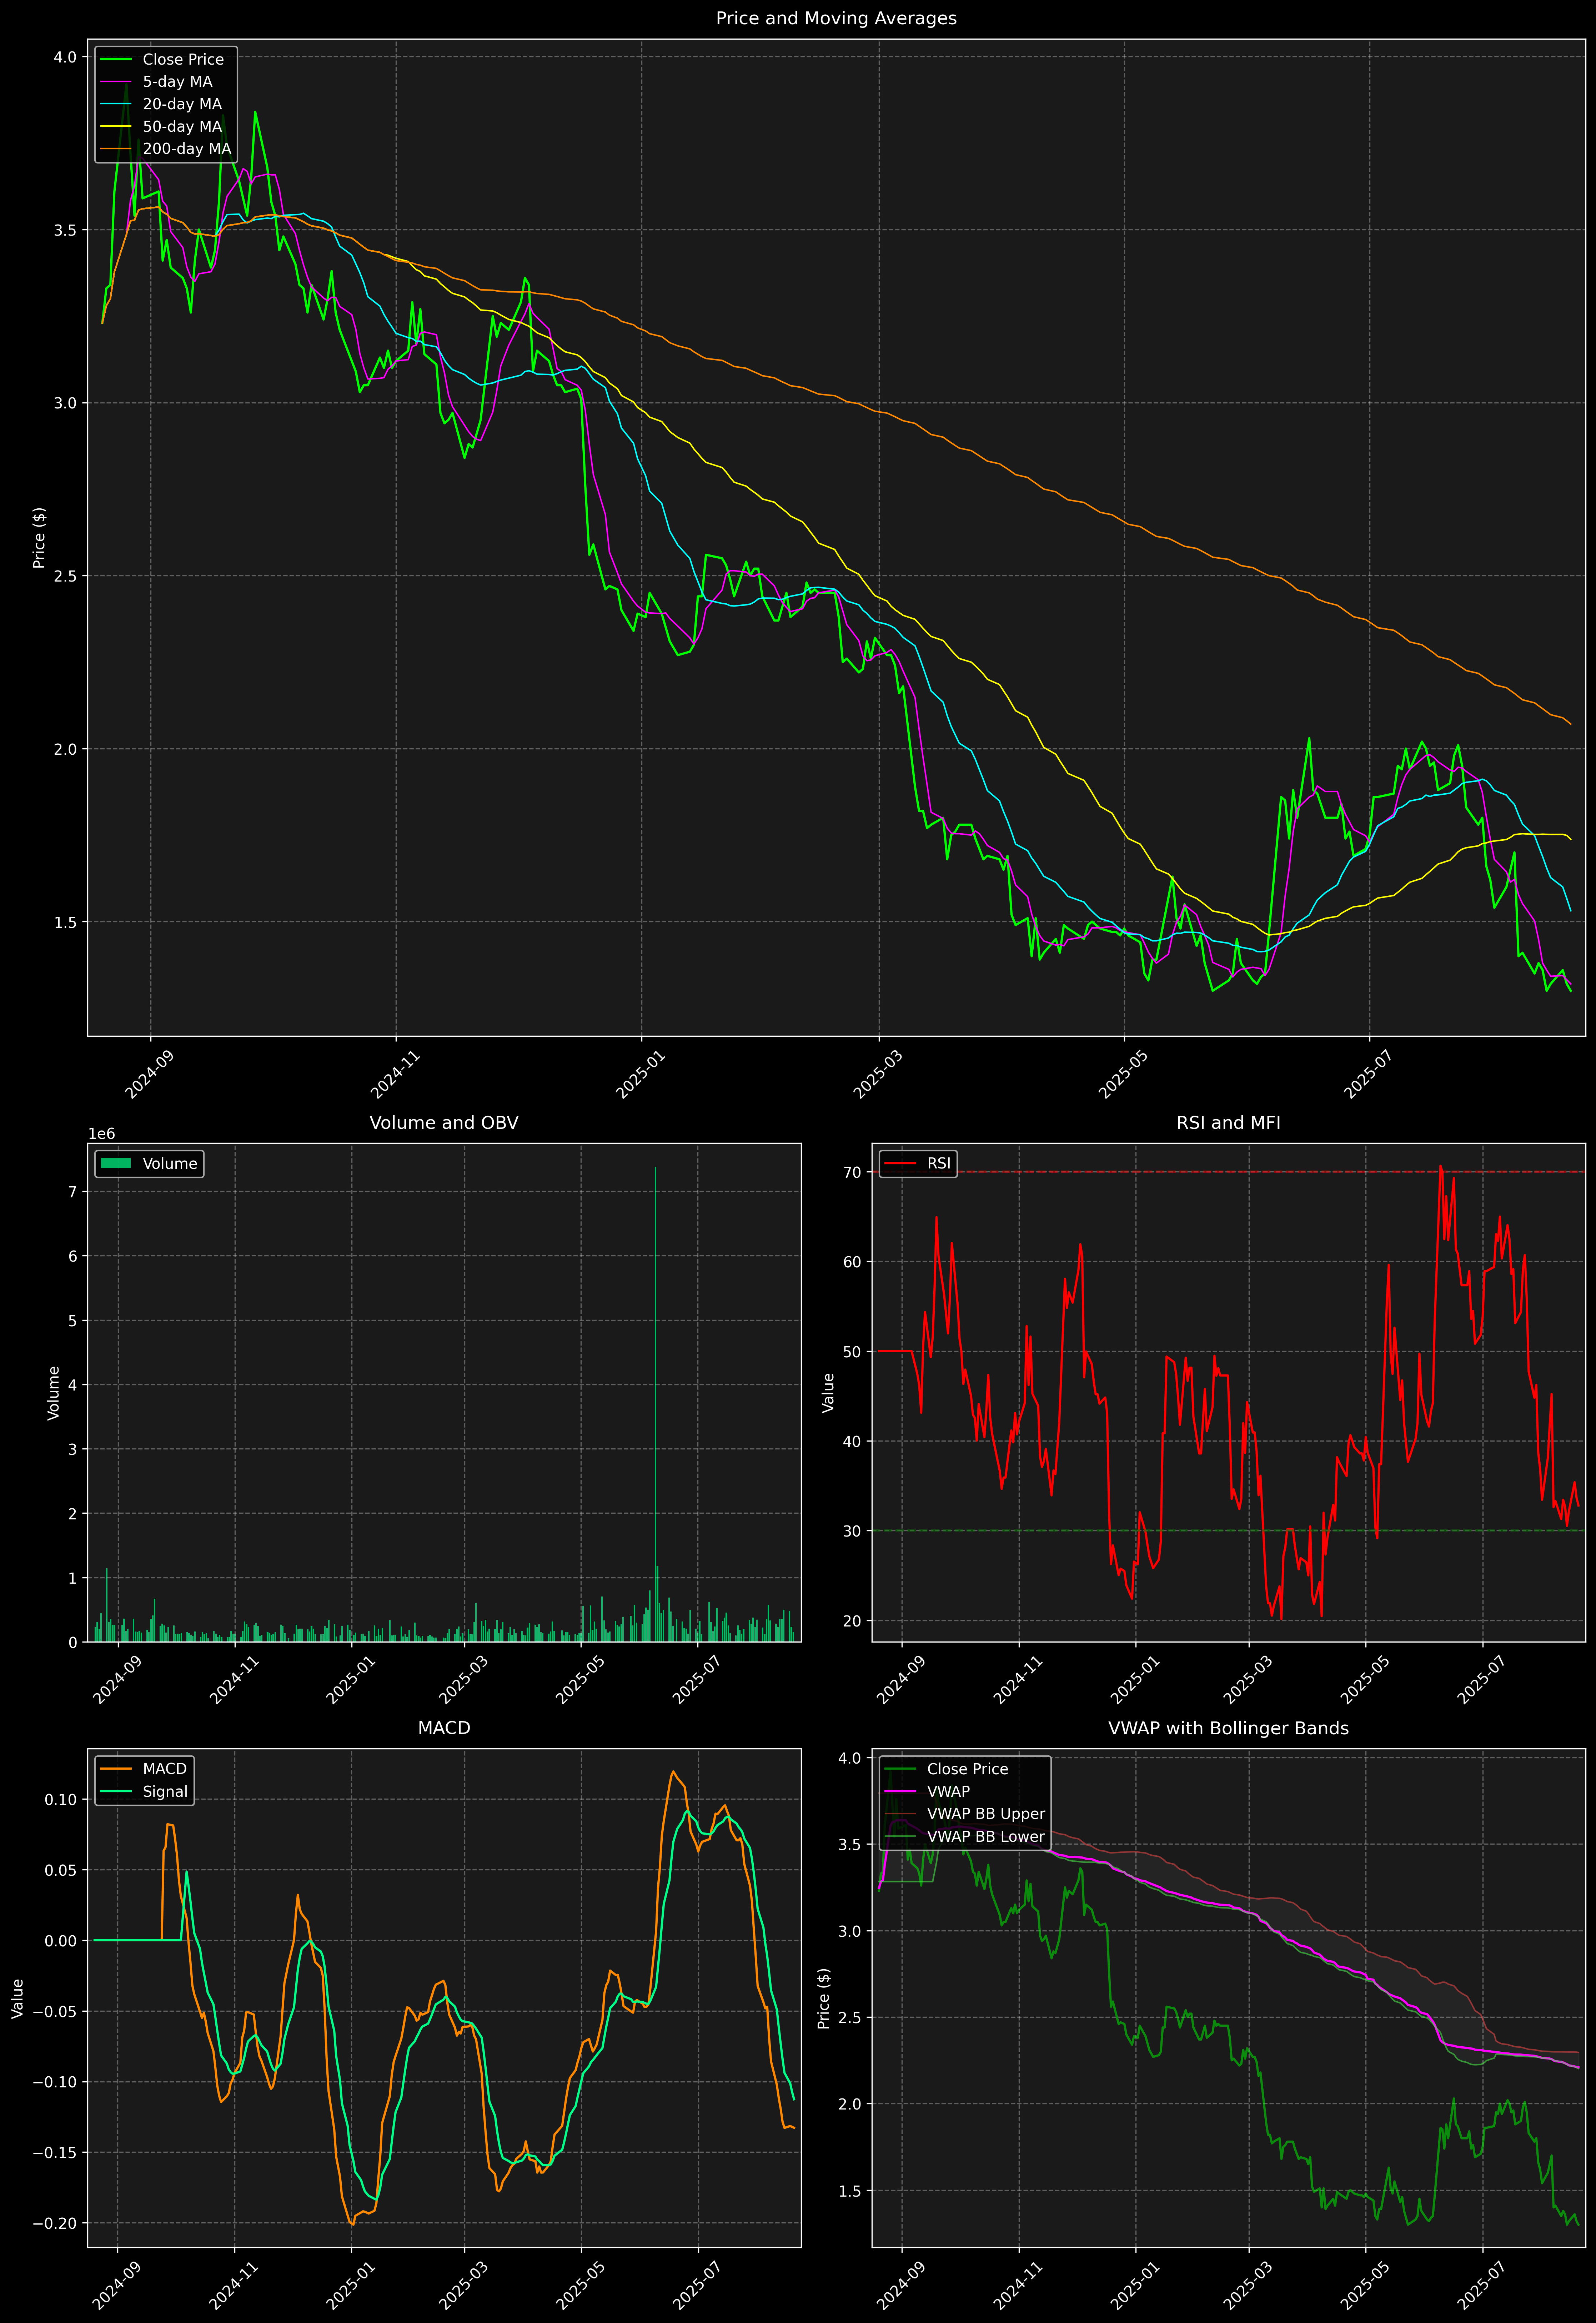1596x2323 pixels.
Task: Click the MACD chart title
Action: click(x=444, y=1728)
